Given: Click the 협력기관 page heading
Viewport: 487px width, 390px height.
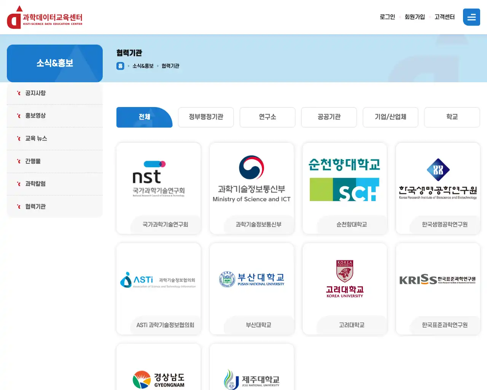Looking at the screenshot, I should click(129, 53).
